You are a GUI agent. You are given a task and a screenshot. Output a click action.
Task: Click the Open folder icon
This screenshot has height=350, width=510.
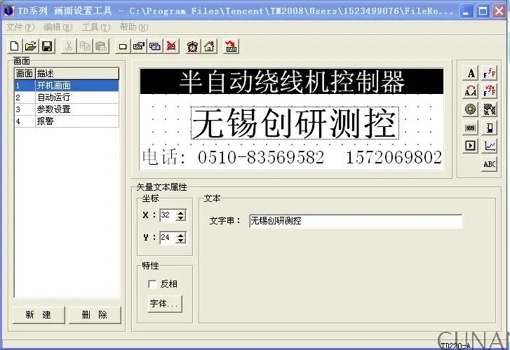[31, 46]
